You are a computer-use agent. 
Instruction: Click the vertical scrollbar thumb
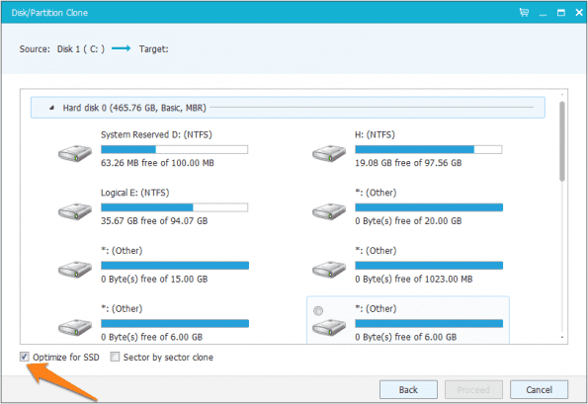pos(561,141)
